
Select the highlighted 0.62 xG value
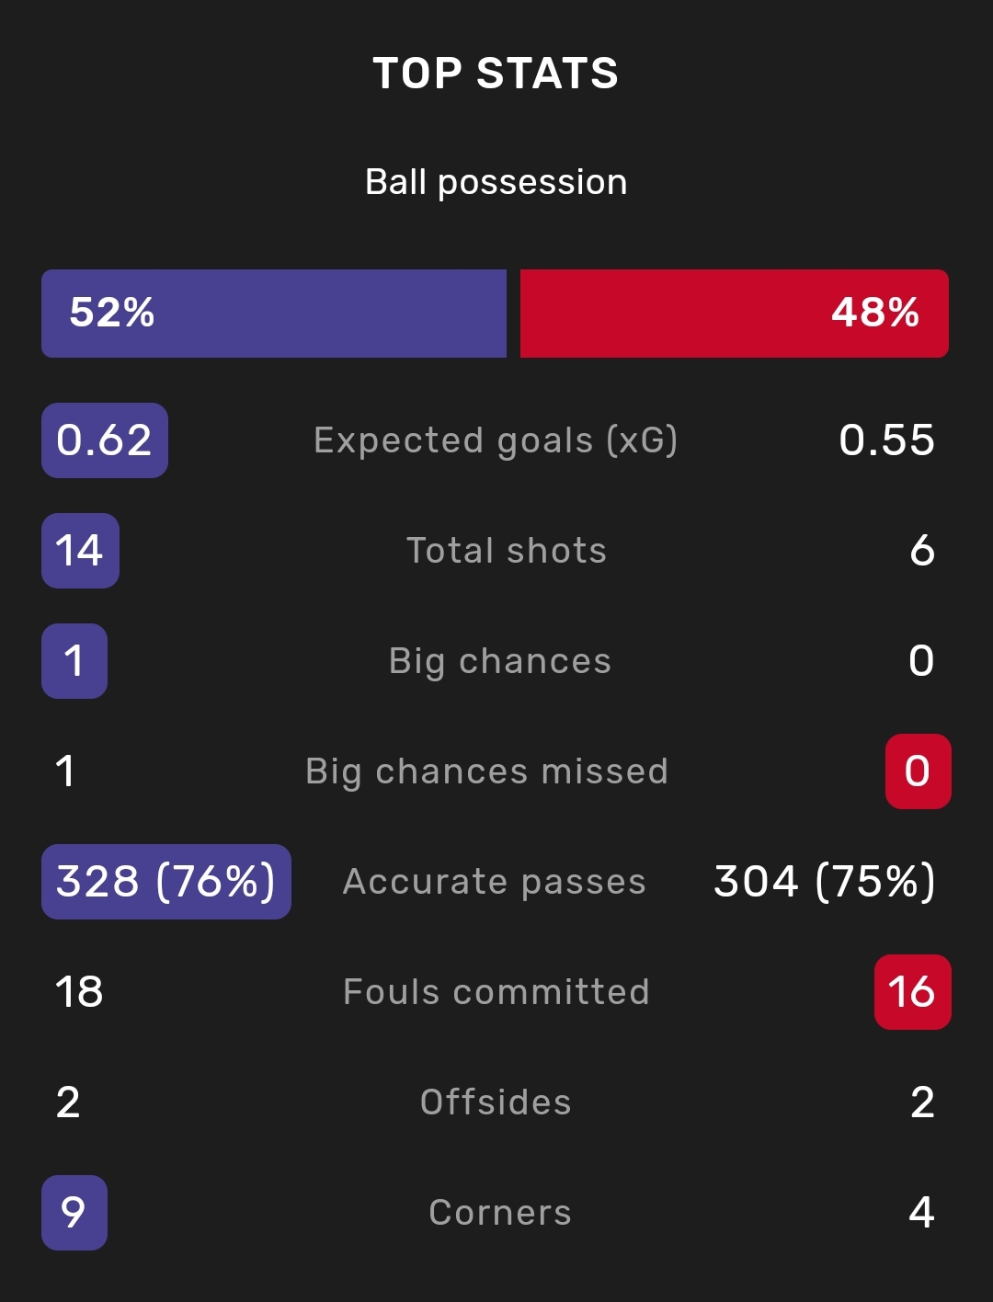point(105,440)
